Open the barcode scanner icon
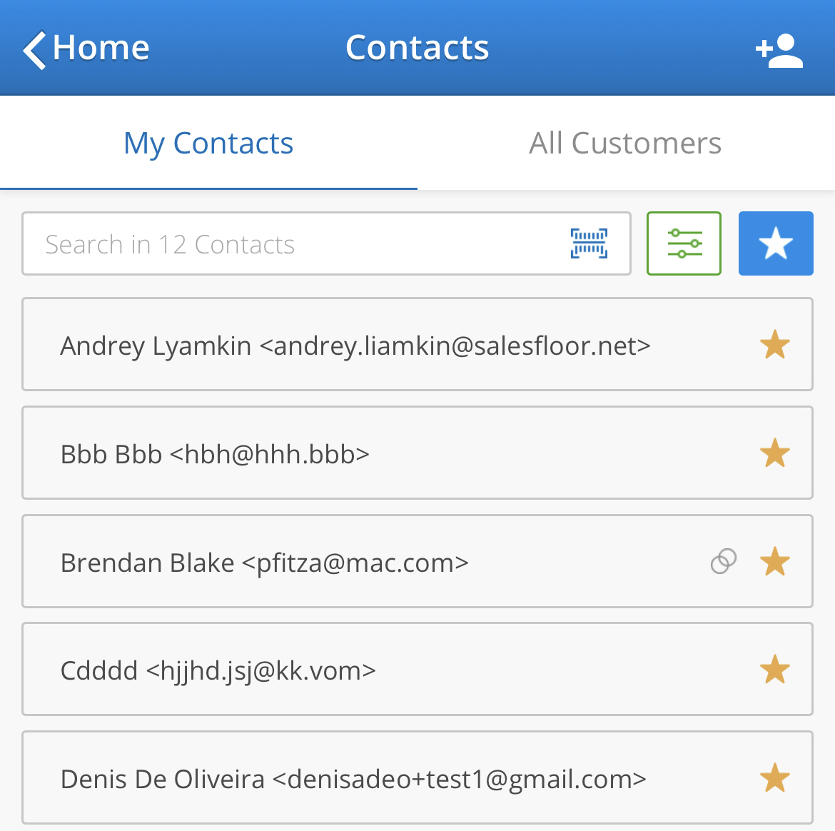The height and width of the screenshot is (831, 835). (x=589, y=243)
